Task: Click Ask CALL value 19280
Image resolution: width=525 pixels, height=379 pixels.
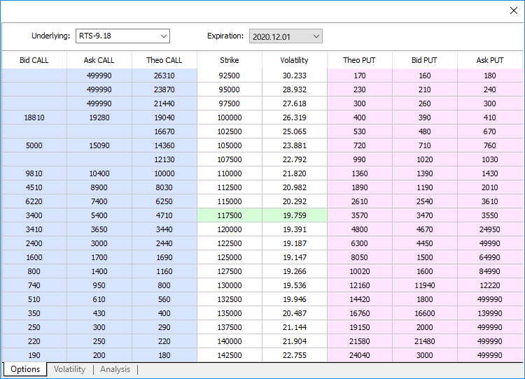Action: coord(99,117)
